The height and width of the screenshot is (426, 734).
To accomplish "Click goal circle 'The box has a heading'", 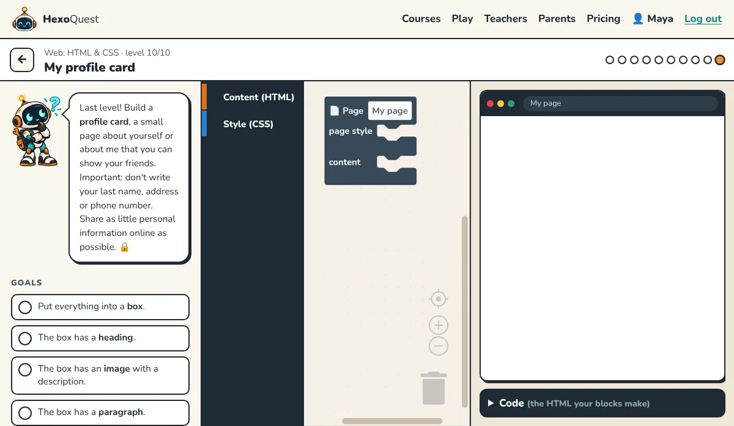I will pos(25,338).
